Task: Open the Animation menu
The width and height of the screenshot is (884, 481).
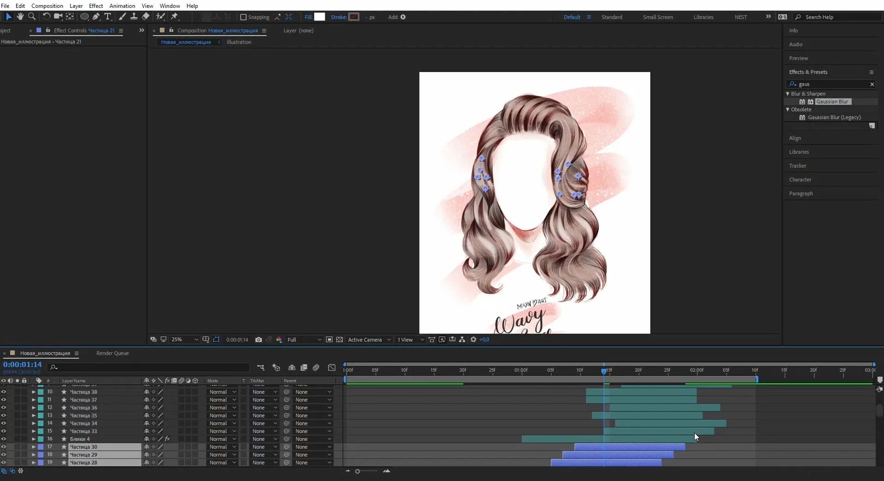Action: [x=122, y=6]
